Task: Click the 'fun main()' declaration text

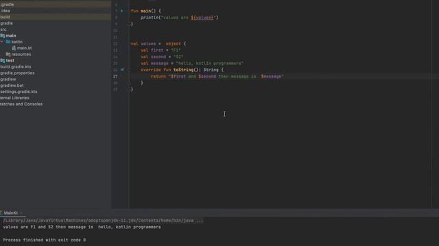Action: 143,11
